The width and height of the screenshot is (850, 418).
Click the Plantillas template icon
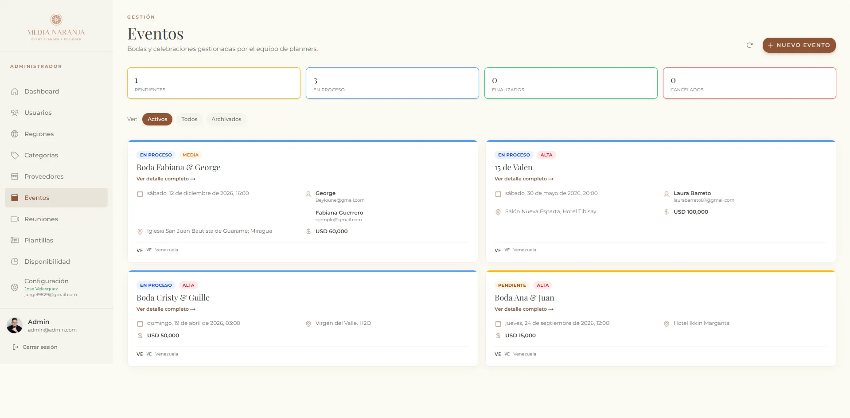tap(15, 240)
